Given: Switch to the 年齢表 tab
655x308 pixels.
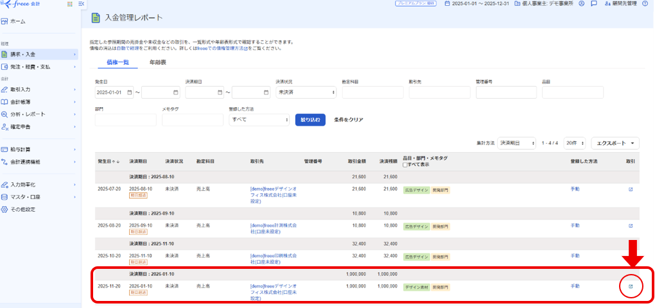Looking at the screenshot, I should (x=158, y=62).
